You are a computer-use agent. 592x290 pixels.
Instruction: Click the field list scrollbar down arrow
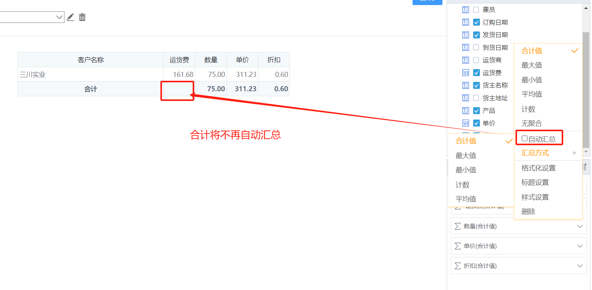(x=586, y=151)
